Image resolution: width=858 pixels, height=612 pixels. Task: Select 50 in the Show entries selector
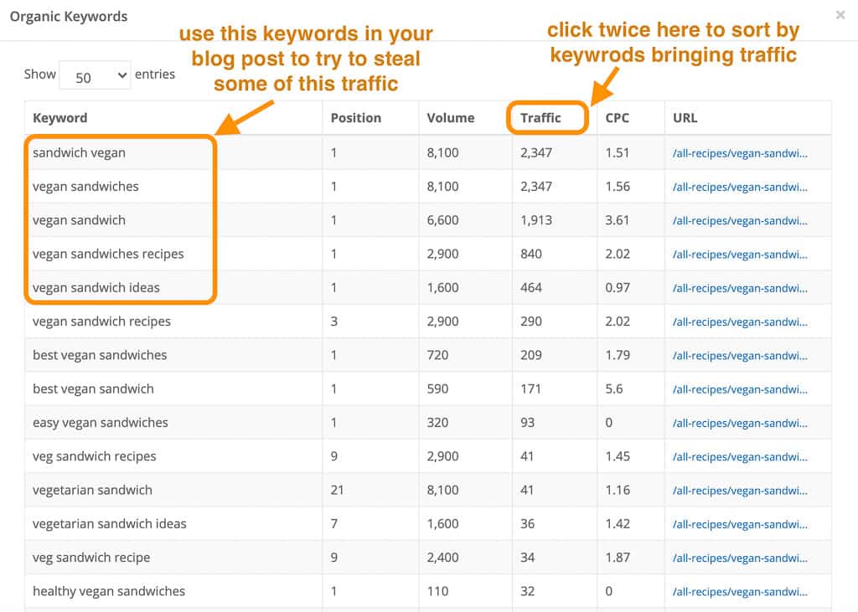pos(95,75)
